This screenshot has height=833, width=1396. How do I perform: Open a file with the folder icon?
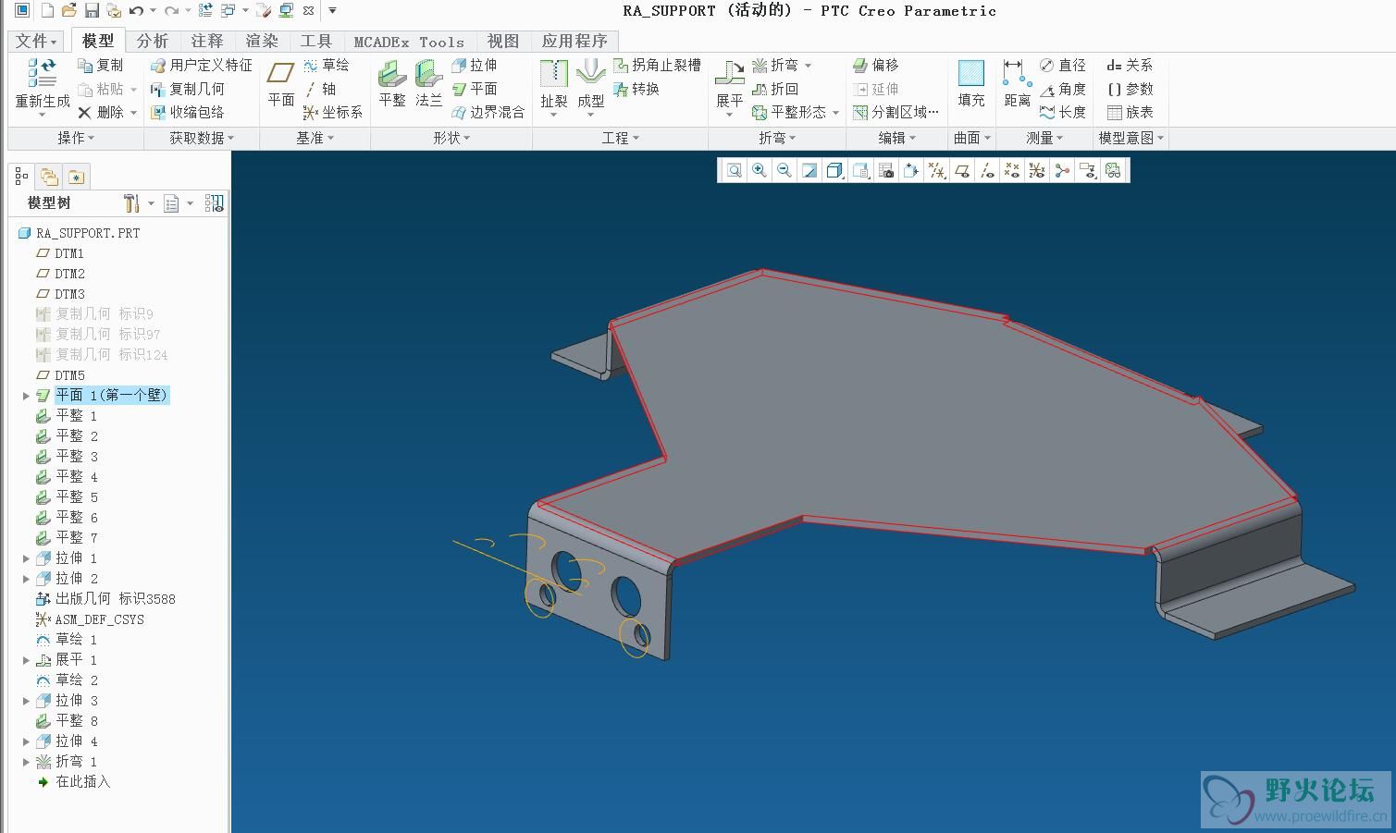[x=69, y=11]
